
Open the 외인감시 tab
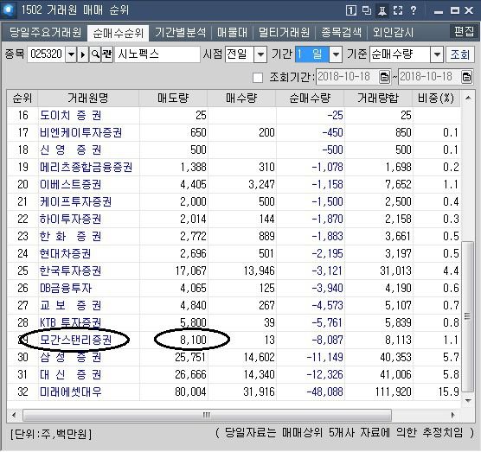coord(393,33)
